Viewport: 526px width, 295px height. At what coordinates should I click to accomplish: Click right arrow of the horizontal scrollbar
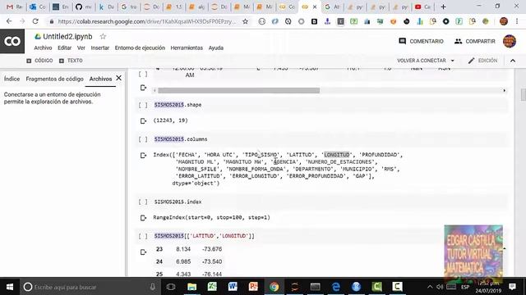tap(504, 90)
